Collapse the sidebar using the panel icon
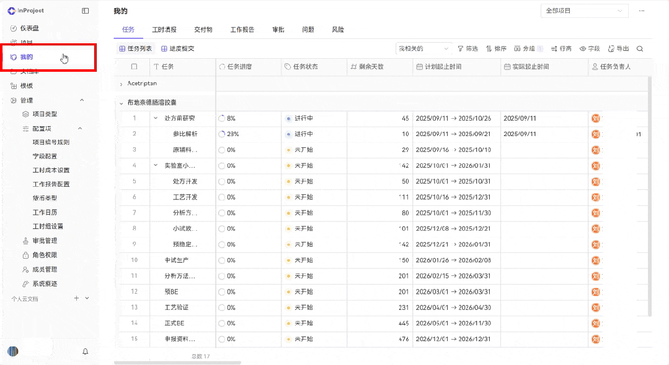This screenshot has height=365, width=669. point(85,11)
